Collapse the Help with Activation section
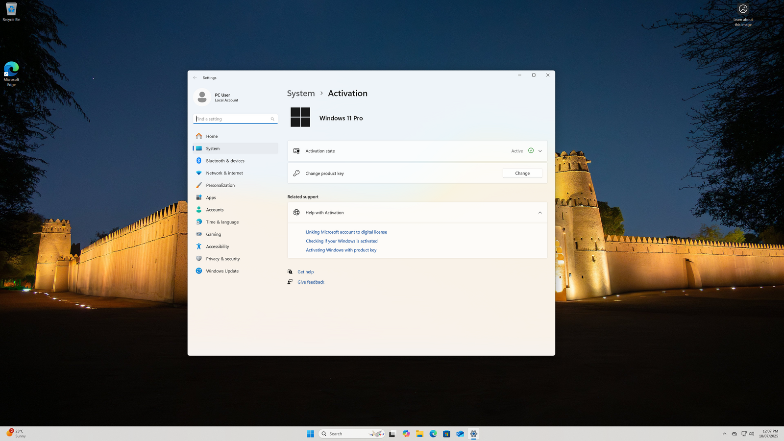784x441 pixels. coord(540,213)
